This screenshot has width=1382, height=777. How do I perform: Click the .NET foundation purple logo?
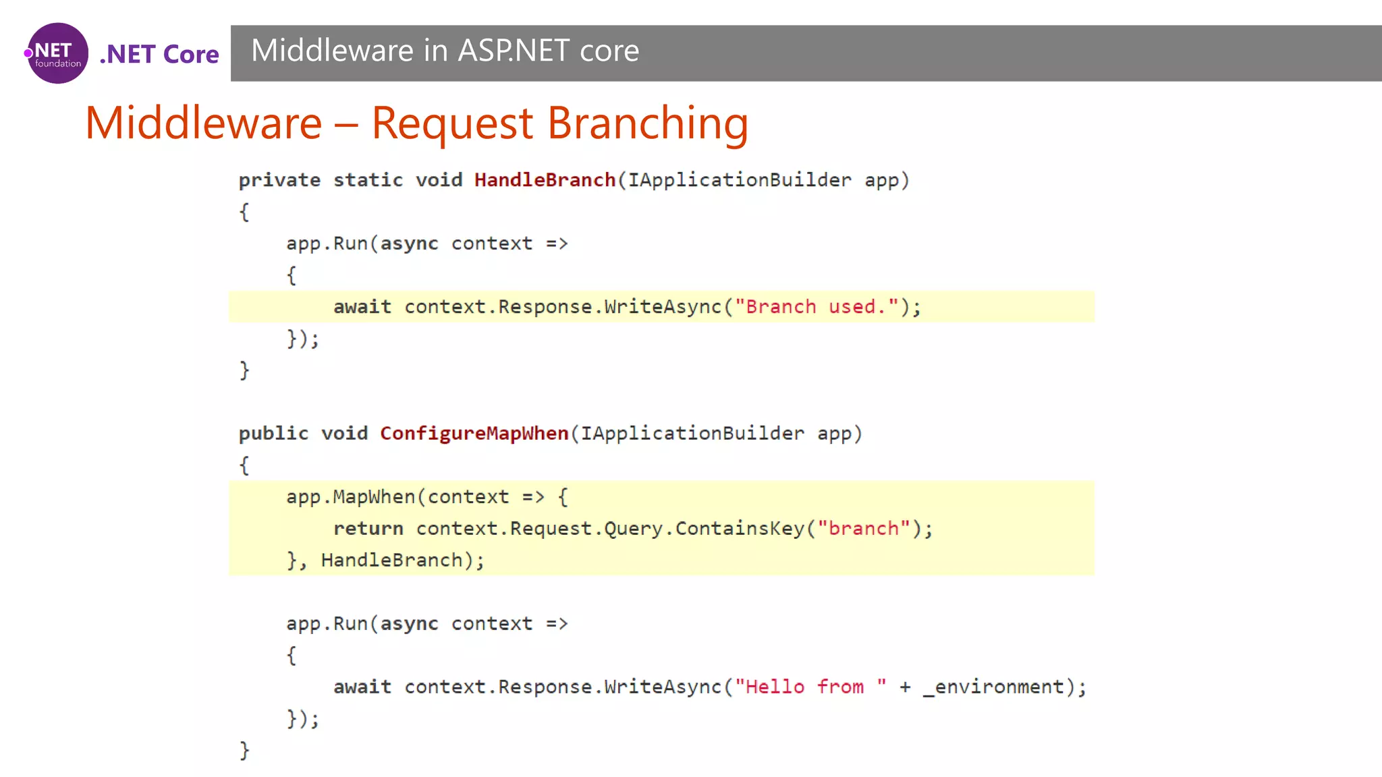57,53
